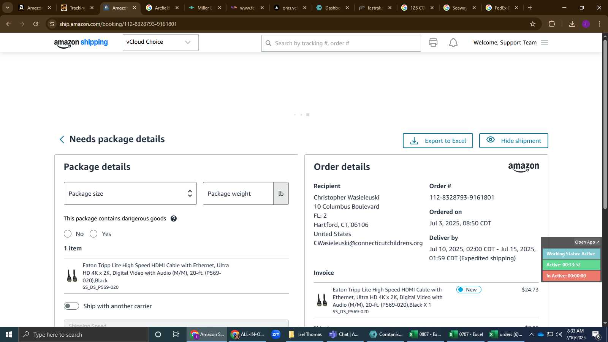Image resolution: width=608 pixels, height=342 pixels.
Task: Click the printer icon in header
Action: pyautogui.click(x=433, y=43)
